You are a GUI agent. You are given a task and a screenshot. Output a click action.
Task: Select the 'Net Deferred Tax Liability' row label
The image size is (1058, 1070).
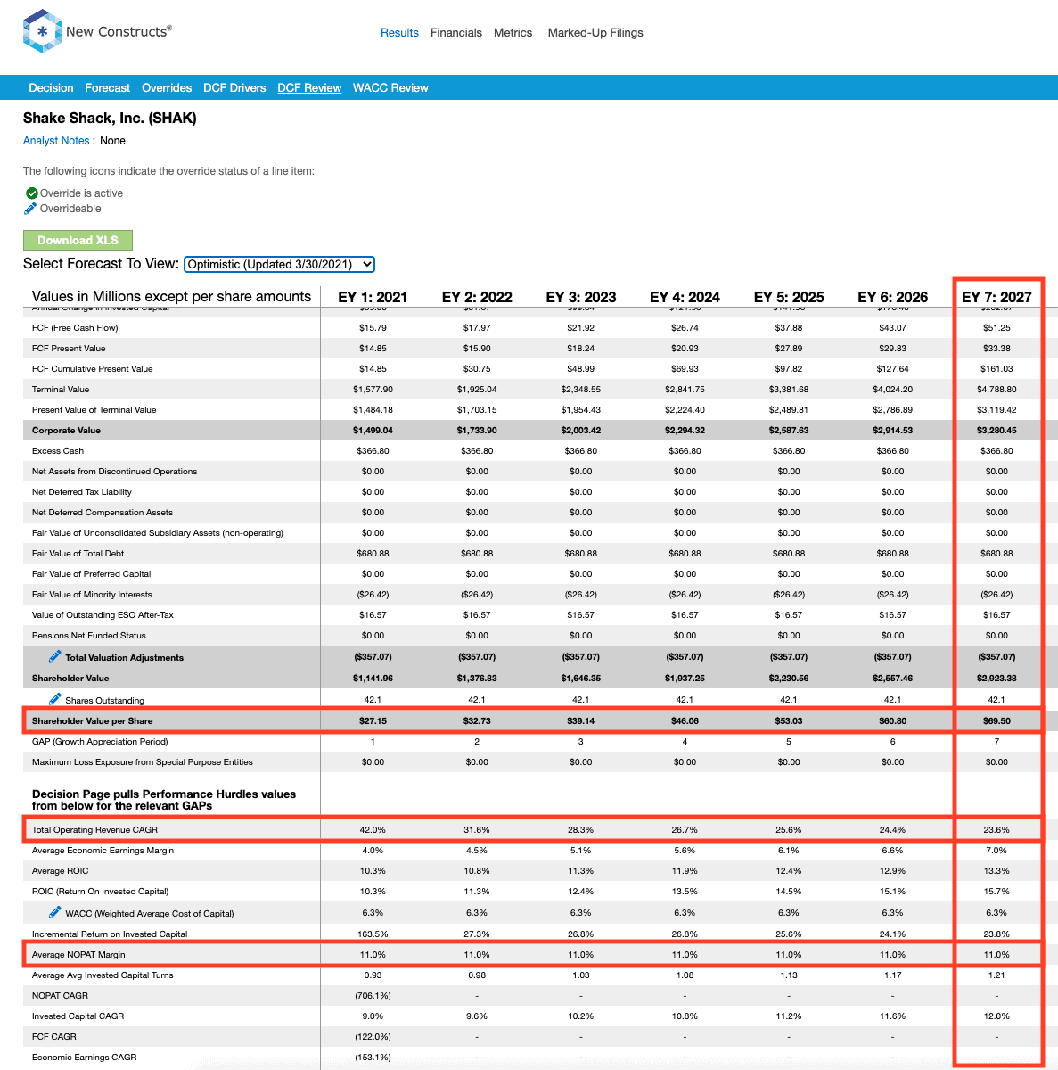[82, 492]
